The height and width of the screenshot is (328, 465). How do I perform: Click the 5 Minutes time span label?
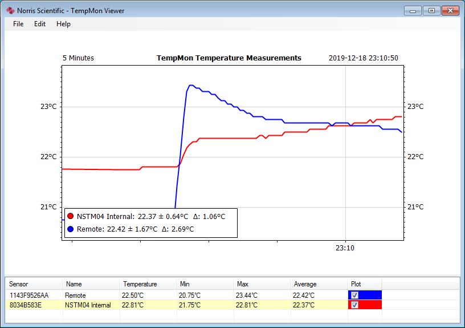[78, 58]
